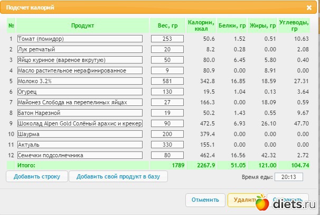This screenshot has height=215, width=320.
Task: Click the Семечки подсолнечника product field
Action: click(80, 155)
